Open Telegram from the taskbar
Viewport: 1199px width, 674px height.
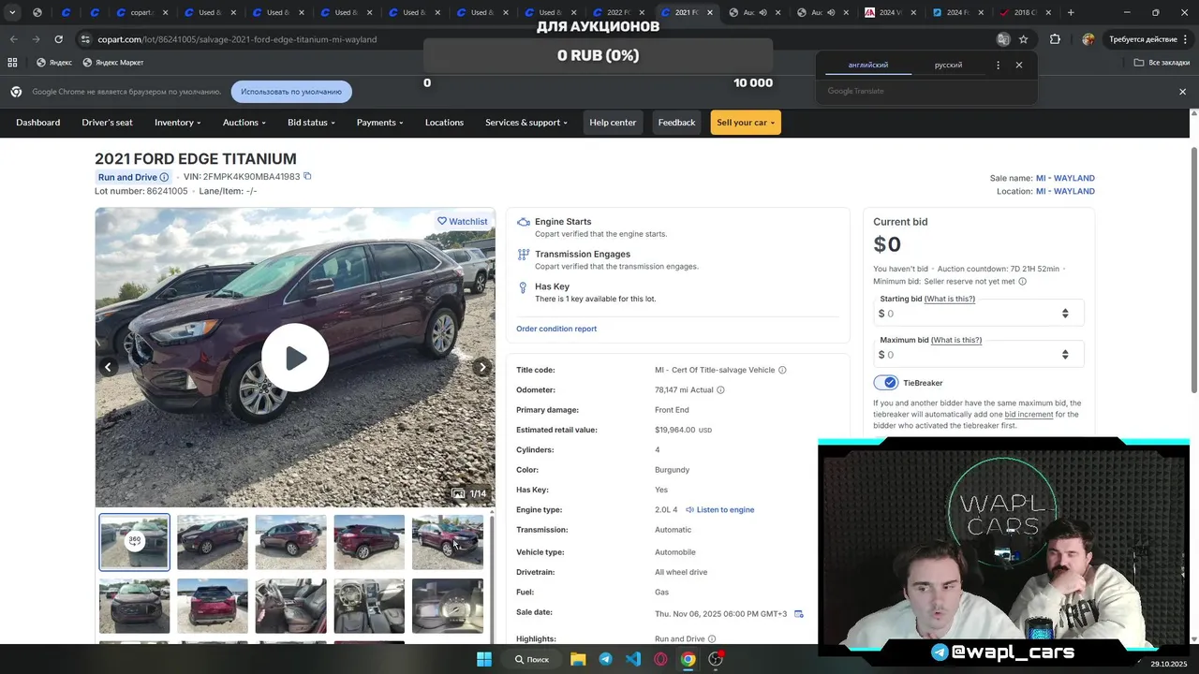coord(605,659)
